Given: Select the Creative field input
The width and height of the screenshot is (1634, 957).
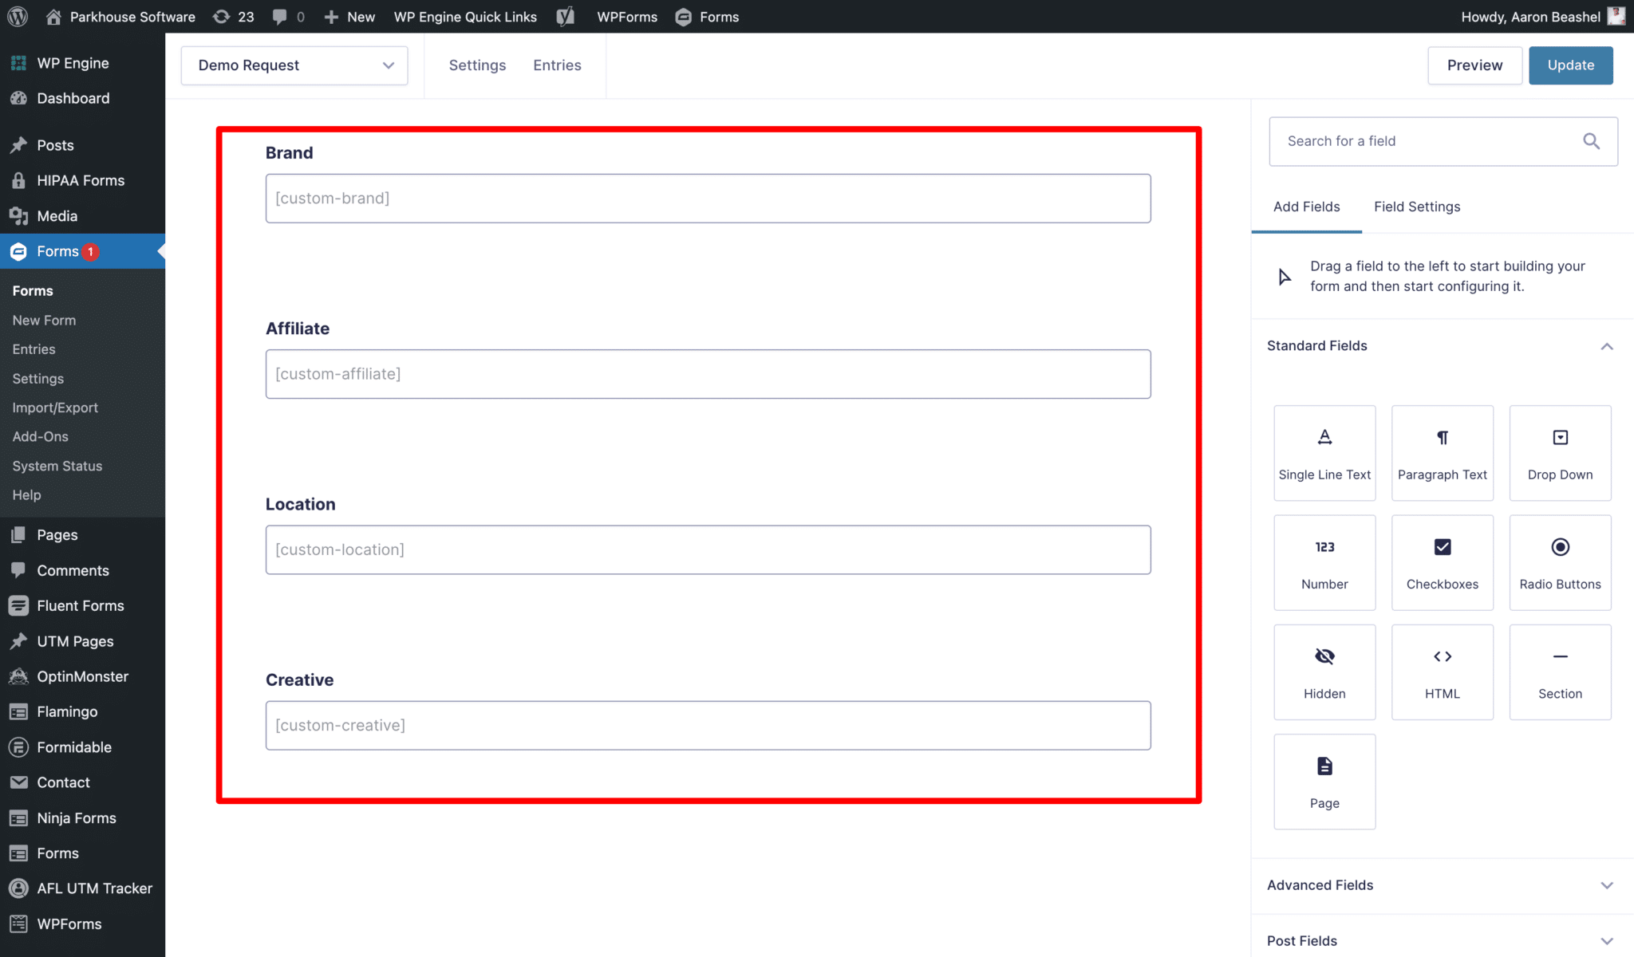Looking at the screenshot, I should click(x=708, y=725).
